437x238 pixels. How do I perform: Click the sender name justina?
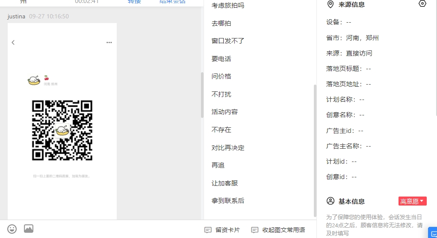tap(16, 16)
